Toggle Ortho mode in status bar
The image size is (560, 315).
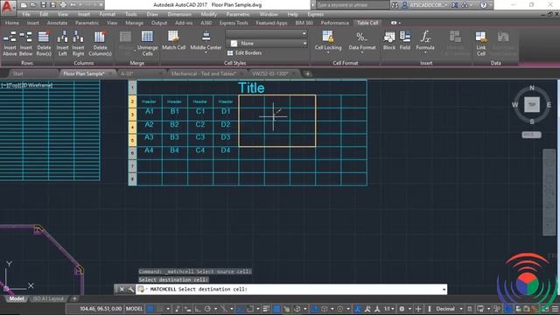(198, 309)
